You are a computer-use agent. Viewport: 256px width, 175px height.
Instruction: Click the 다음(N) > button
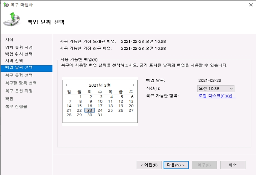point(176,165)
